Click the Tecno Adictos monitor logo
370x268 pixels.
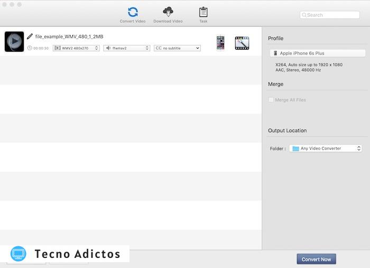[x=18, y=254]
